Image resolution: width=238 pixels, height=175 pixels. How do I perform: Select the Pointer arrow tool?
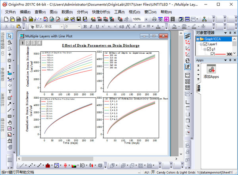[x=10, y=37]
